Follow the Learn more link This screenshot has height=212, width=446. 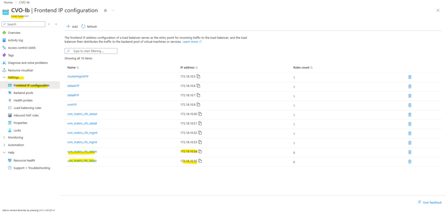192,42
